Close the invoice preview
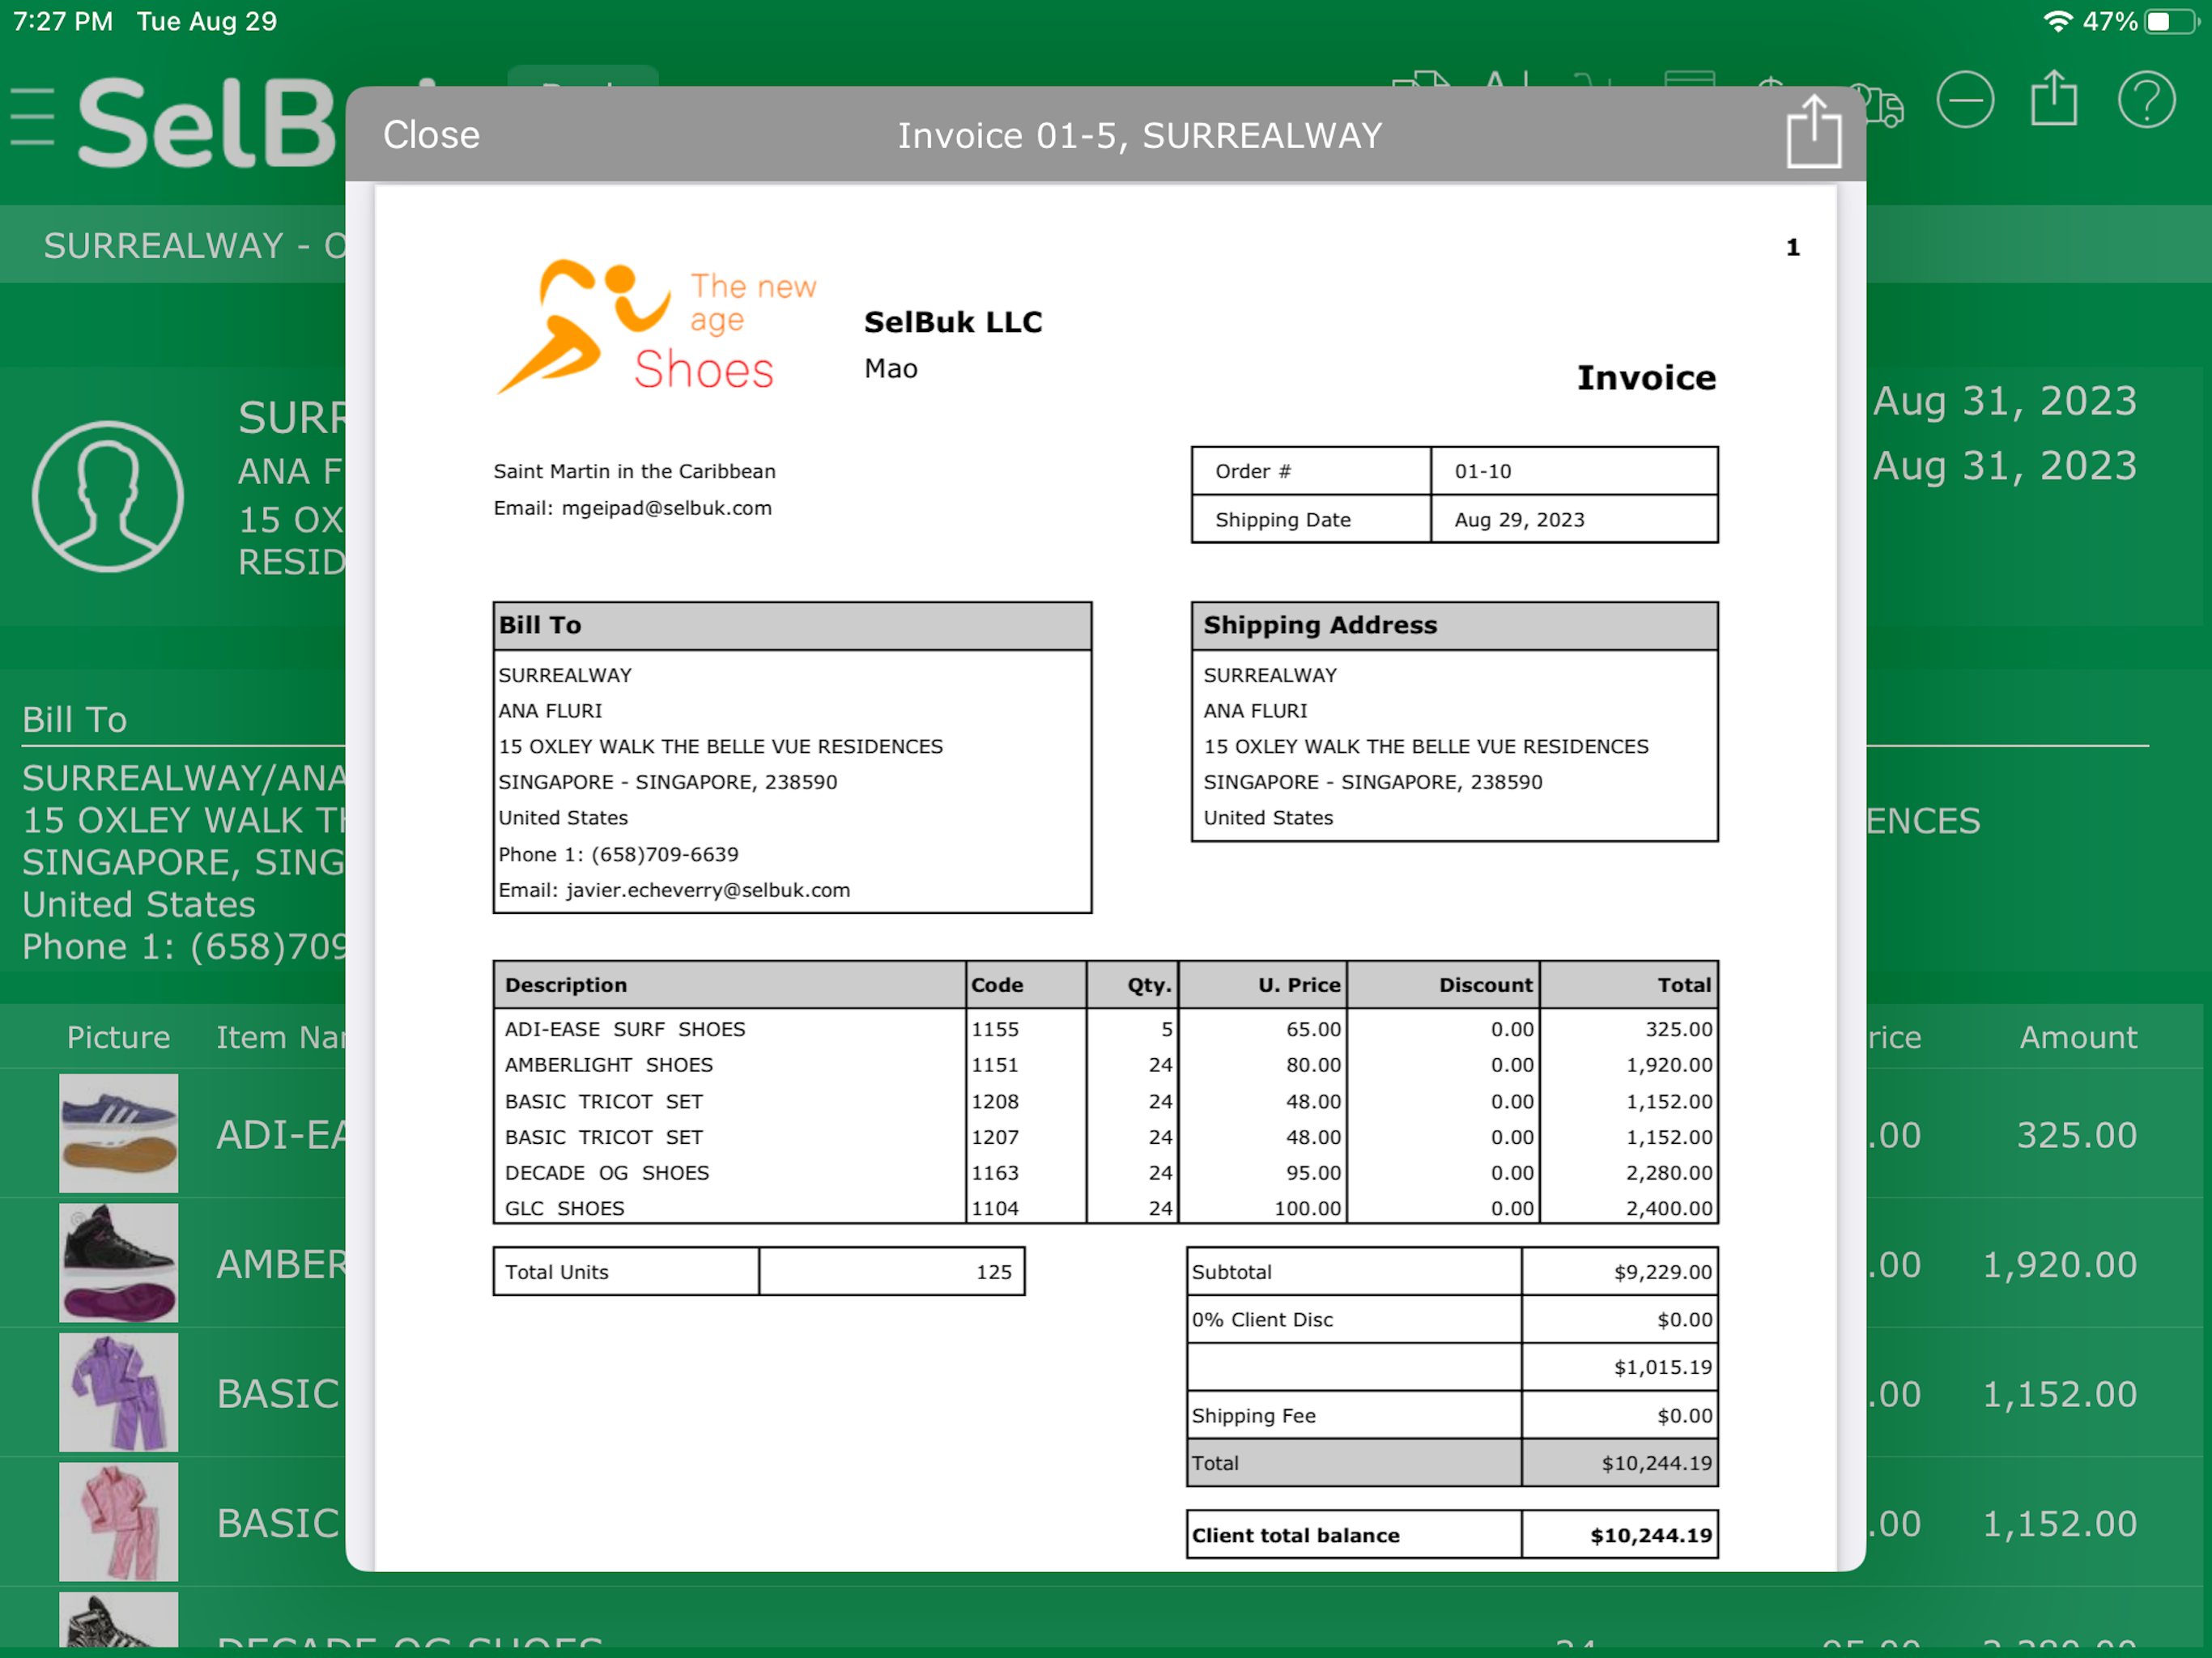The width and height of the screenshot is (2212, 1658). [431, 135]
